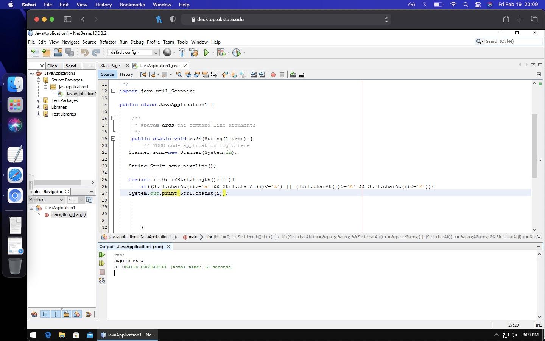Start macro recording with red circle icon
This screenshot has width=545, height=341.
273,75
